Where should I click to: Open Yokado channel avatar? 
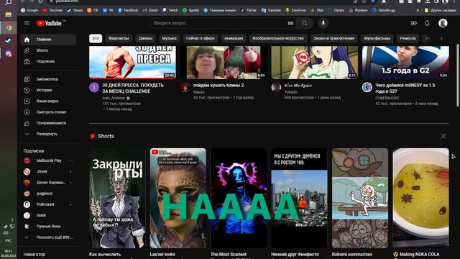coord(276,87)
